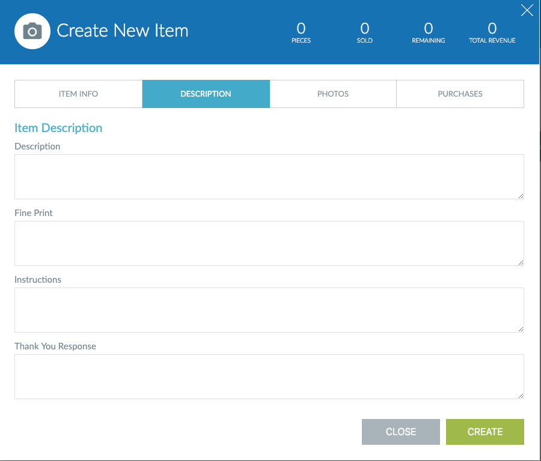Click inside the Description text area
This screenshot has width=541, height=461.
pos(269,176)
